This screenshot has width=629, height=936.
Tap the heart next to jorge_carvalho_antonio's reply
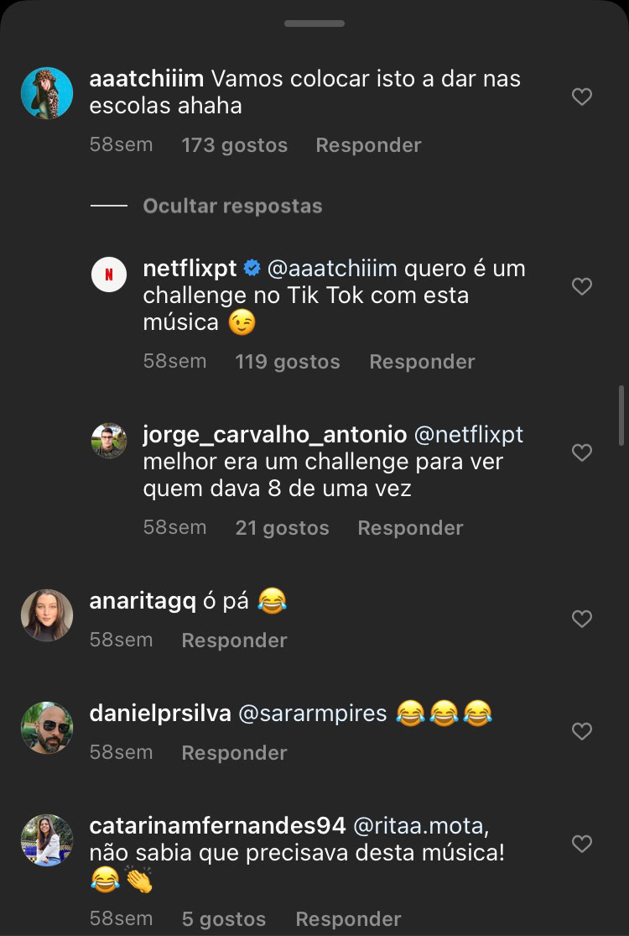tap(582, 452)
